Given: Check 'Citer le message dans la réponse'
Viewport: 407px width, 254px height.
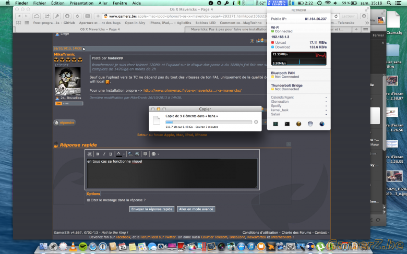Looking at the screenshot, I should pos(89,200).
